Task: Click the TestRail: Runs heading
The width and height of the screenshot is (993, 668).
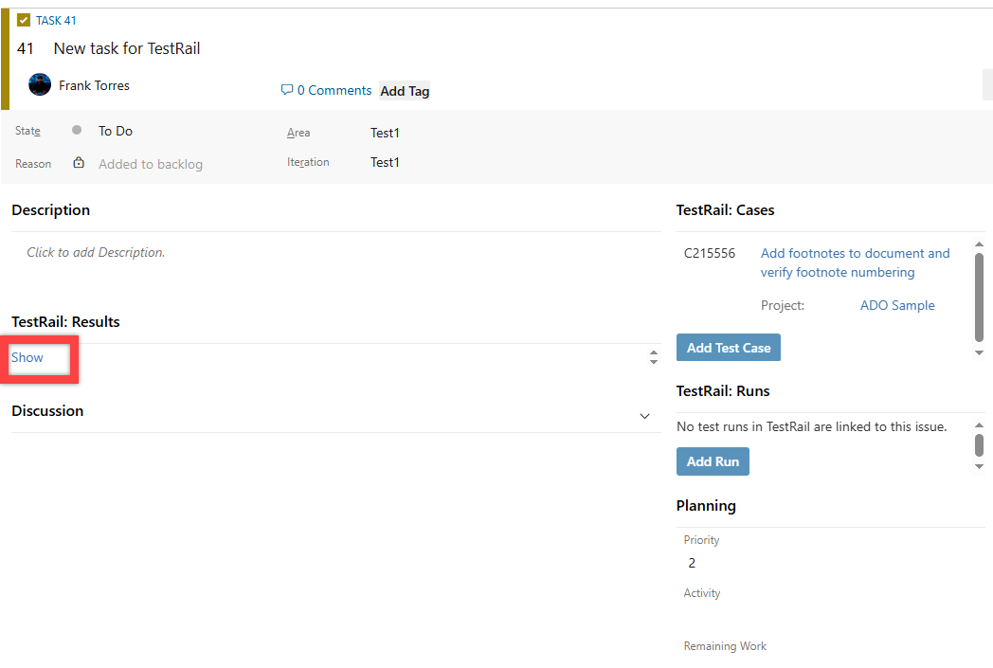Action: pos(723,391)
